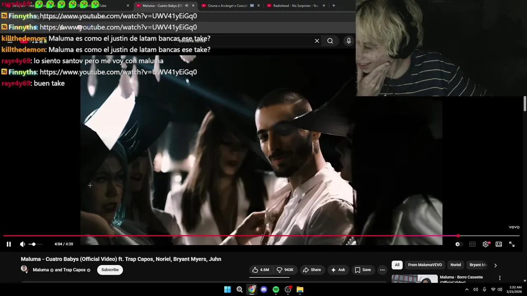527x296 pixels.
Task: Open a new browser tab
Action: [333, 6]
